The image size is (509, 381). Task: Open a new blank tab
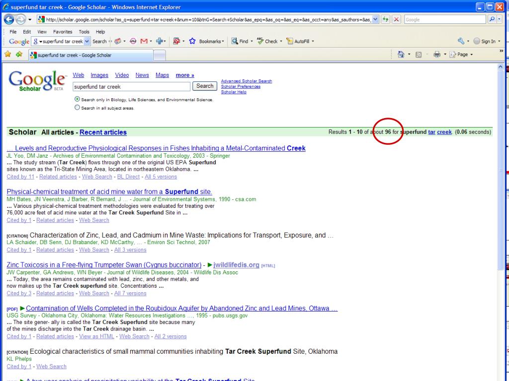tap(160, 56)
